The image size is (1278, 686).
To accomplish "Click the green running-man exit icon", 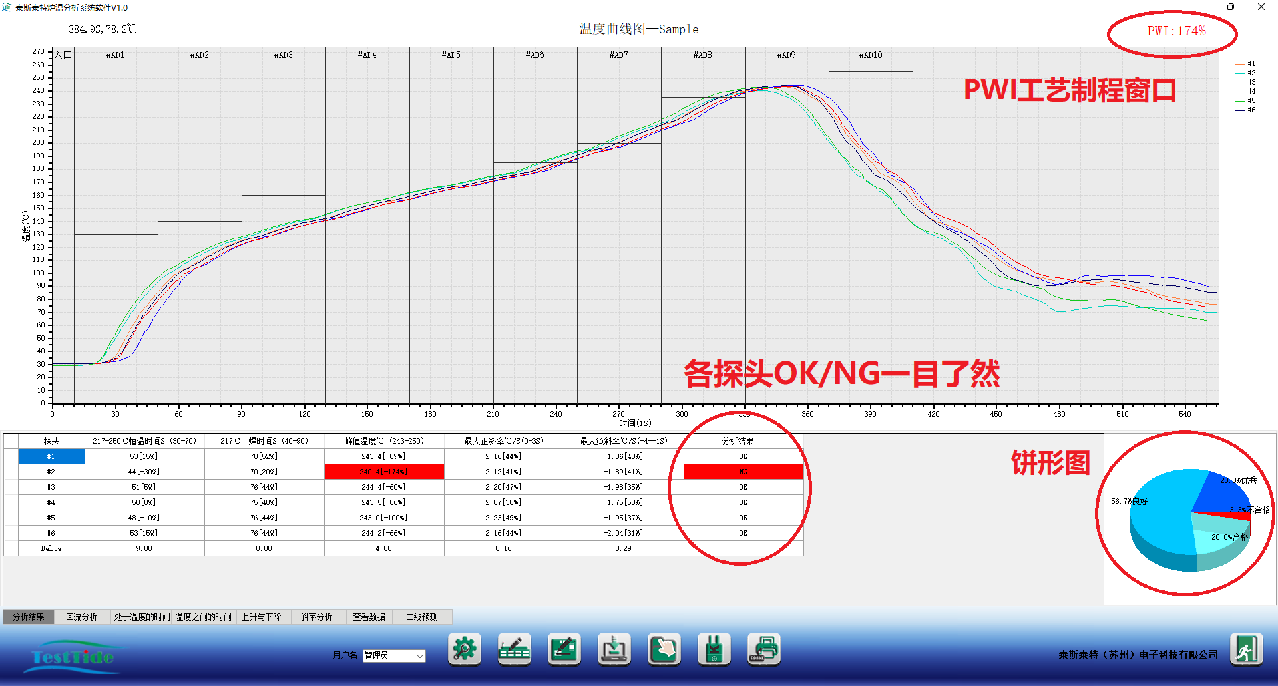I will pyautogui.click(x=1245, y=649).
